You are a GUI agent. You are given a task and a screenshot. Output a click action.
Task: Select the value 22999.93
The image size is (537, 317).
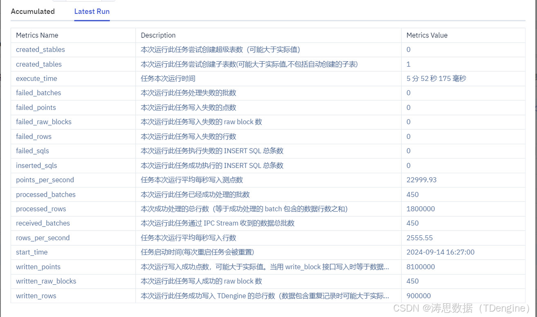click(422, 179)
